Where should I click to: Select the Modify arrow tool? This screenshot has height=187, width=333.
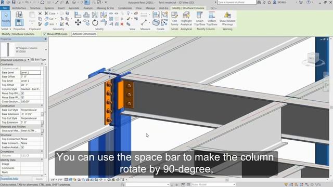6,19
